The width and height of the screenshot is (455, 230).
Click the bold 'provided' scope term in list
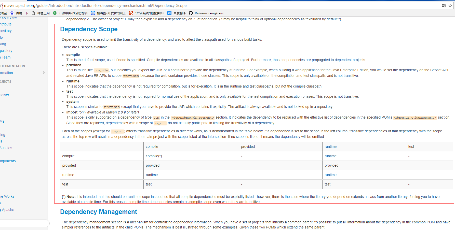click(74, 65)
